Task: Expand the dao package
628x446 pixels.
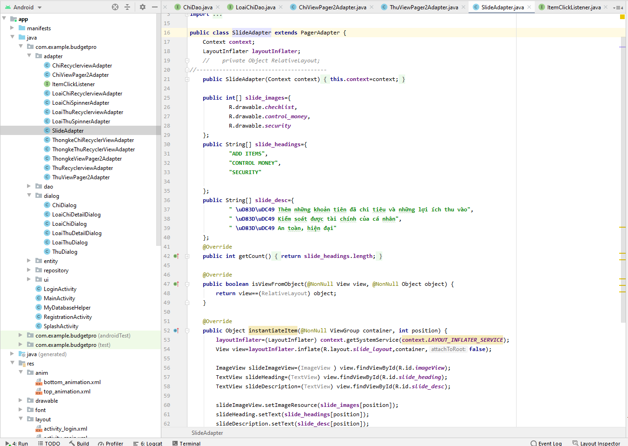Action: point(29,186)
